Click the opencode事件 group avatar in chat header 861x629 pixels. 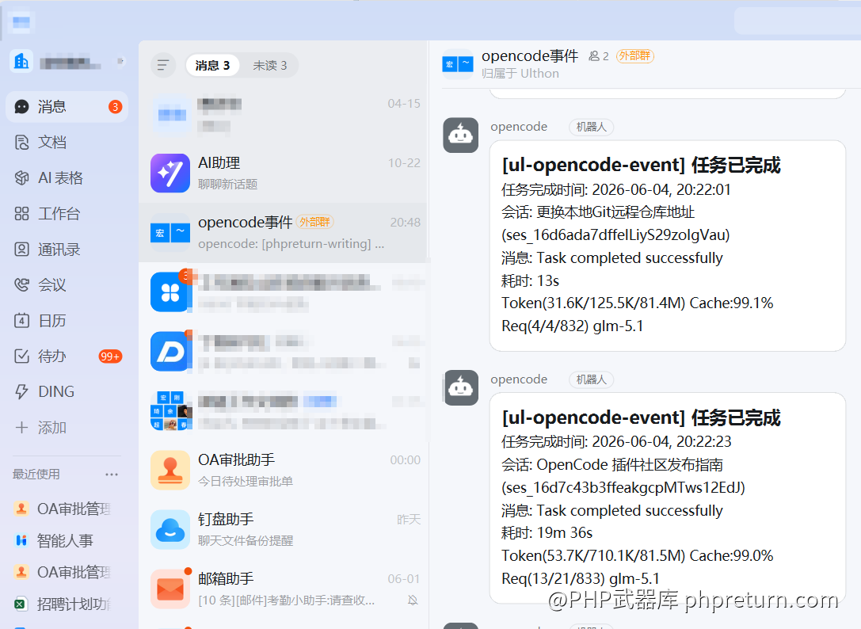pos(457,64)
